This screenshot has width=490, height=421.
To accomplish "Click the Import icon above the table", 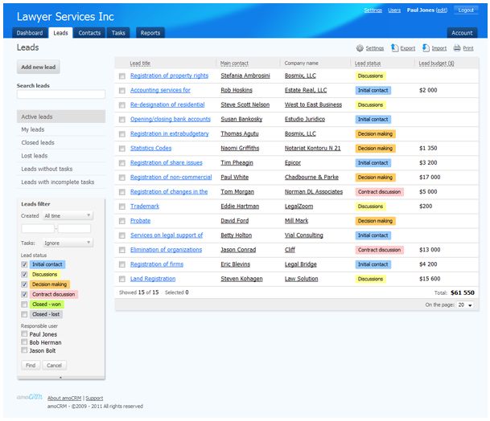I will pos(426,48).
